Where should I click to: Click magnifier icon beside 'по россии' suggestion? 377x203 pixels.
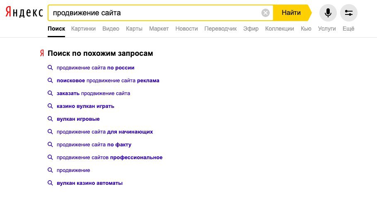point(50,68)
